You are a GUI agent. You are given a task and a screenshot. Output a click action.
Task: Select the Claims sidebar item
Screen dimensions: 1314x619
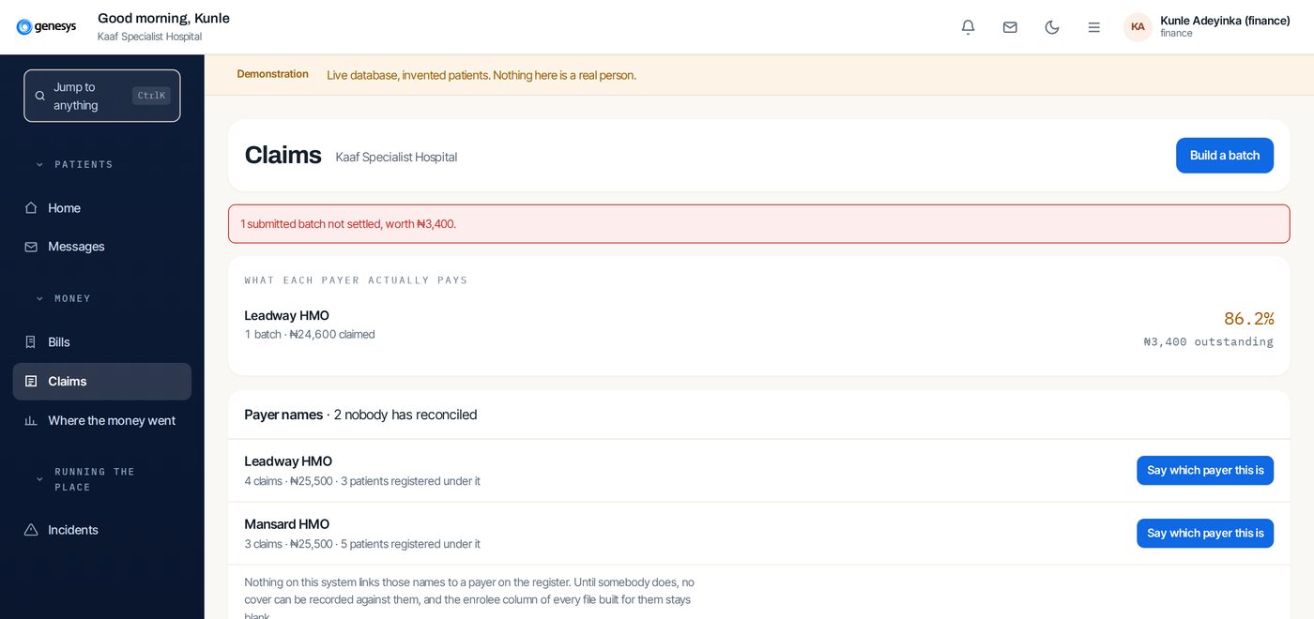tap(102, 382)
